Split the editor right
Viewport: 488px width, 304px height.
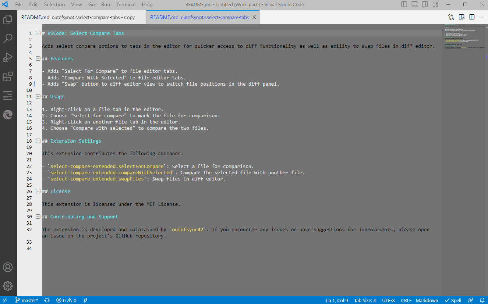coord(472,17)
